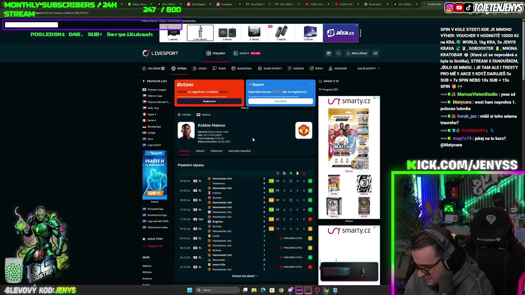Open Evropská liga in sidebar
The image size is (525, 295).
pos(153,209)
